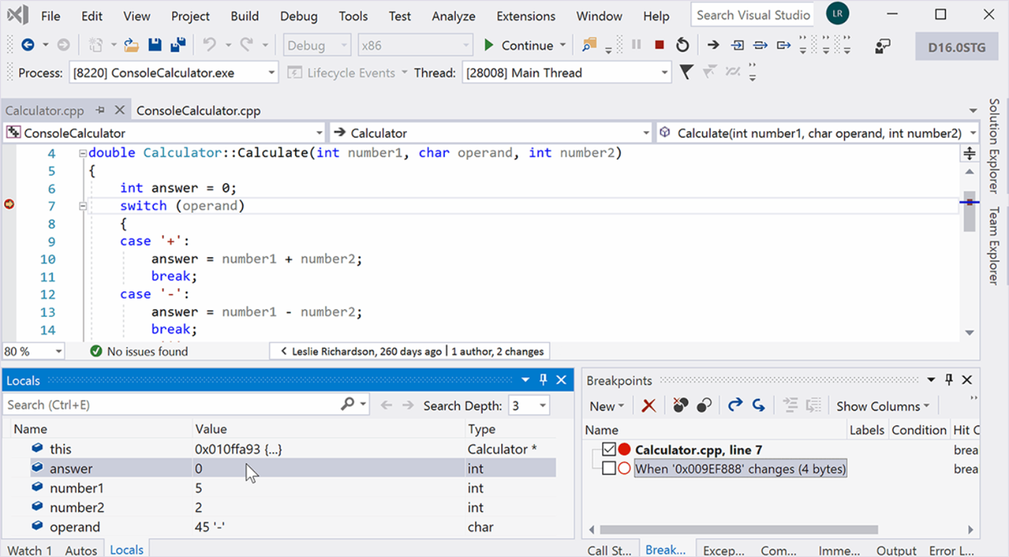Click the LR account avatar
The width and height of the screenshot is (1009, 557).
(x=837, y=13)
